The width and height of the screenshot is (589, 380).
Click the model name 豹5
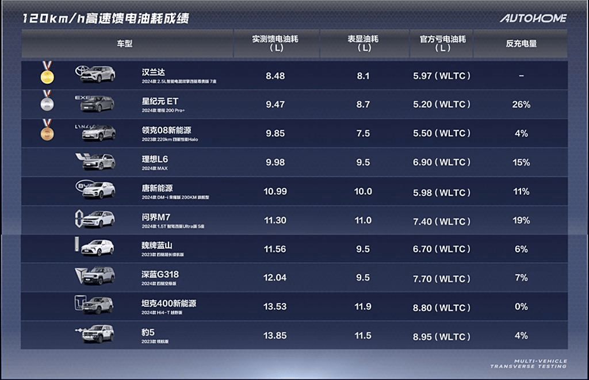click(148, 332)
